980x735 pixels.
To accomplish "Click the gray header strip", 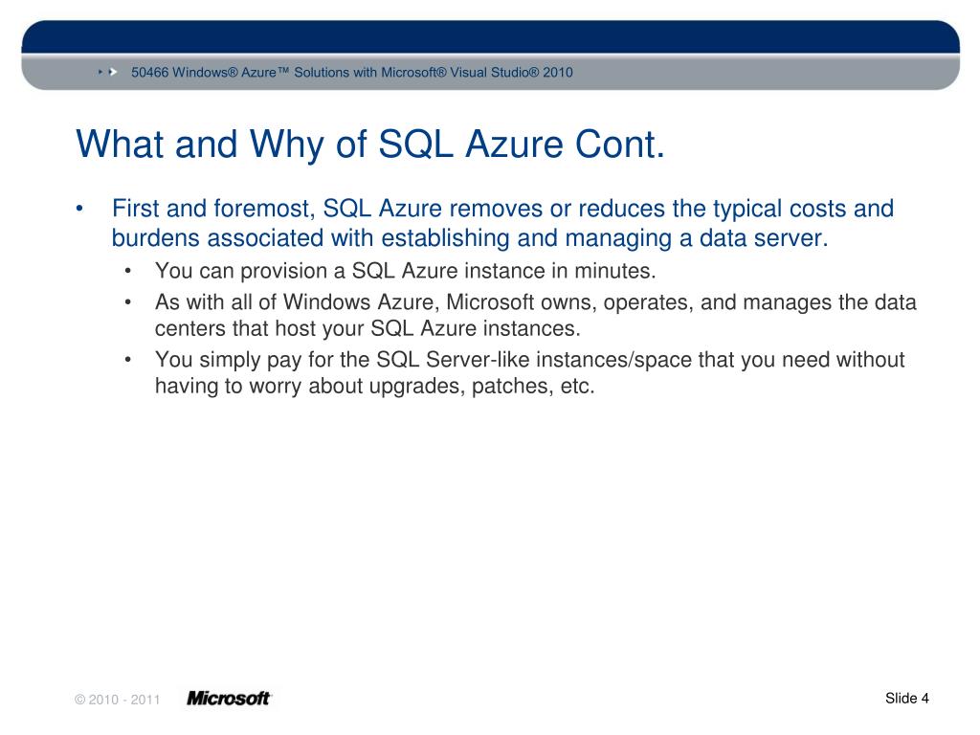I will coord(491,72).
